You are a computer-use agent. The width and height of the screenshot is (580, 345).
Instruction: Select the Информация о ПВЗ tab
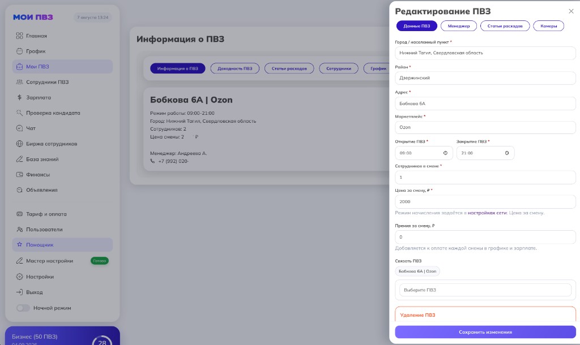pyautogui.click(x=177, y=68)
